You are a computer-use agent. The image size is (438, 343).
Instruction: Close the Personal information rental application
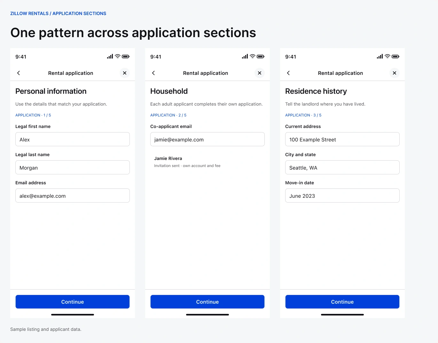tap(125, 73)
